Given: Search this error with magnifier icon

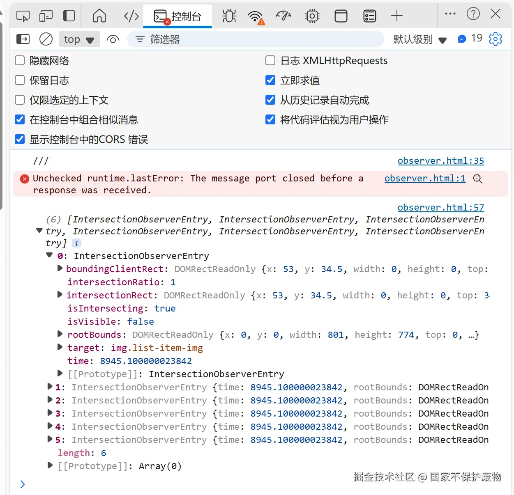Looking at the screenshot, I should [478, 179].
